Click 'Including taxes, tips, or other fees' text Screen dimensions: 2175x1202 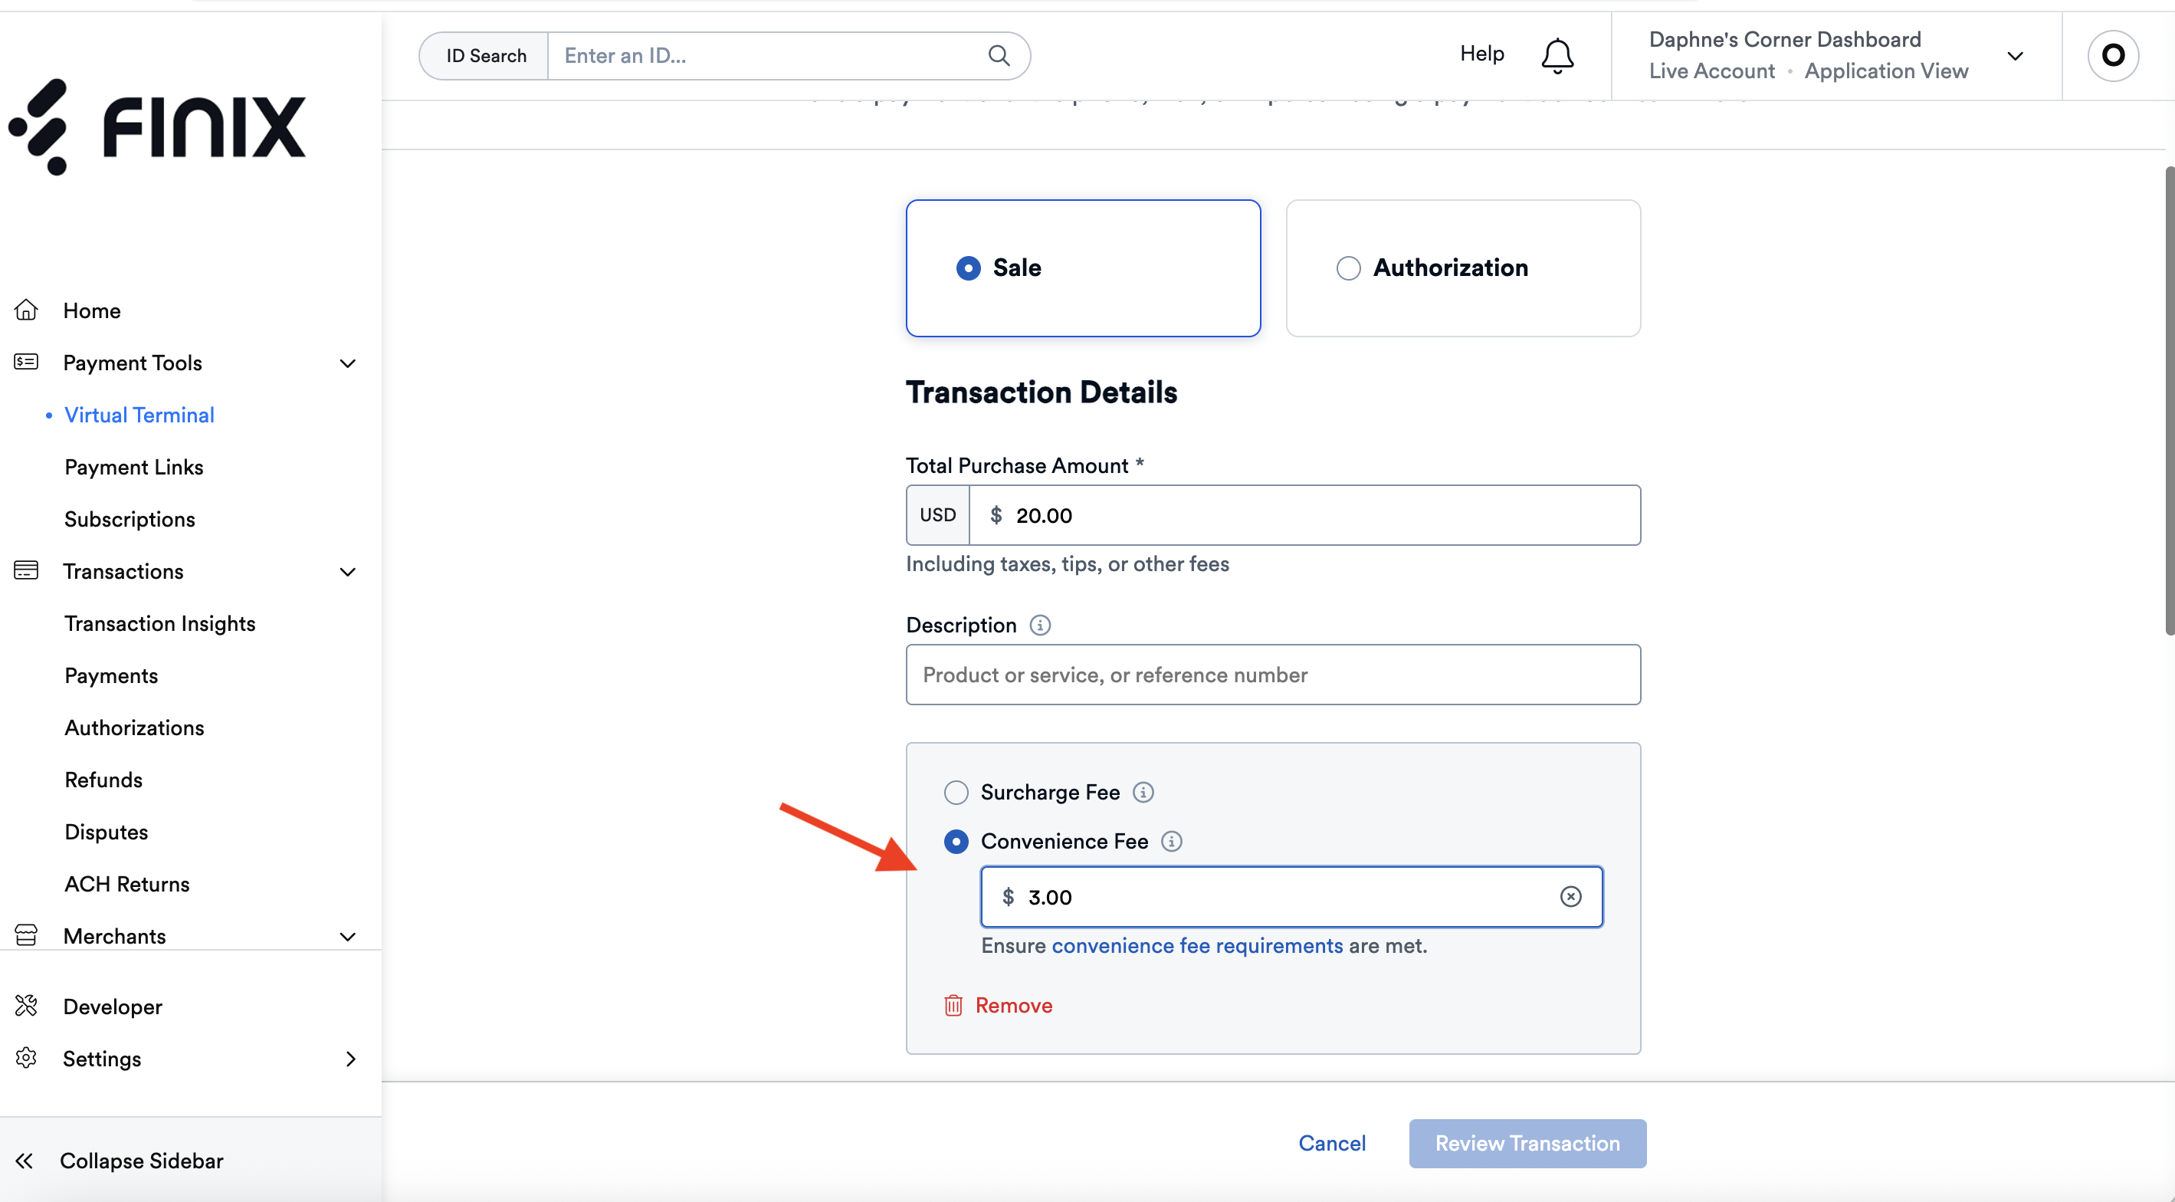coord(1066,563)
